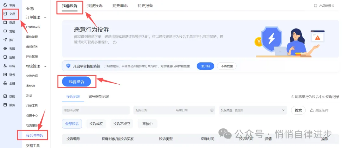Open 已卖出宝贝 in the menu
The height and width of the screenshot is (148, 343).
point(33,27)
